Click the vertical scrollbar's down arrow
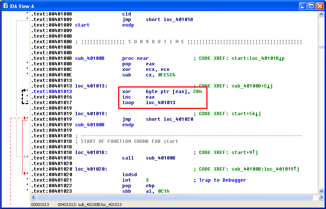The height and width of the screenshot is (209, 326). [x=321, y=191]
